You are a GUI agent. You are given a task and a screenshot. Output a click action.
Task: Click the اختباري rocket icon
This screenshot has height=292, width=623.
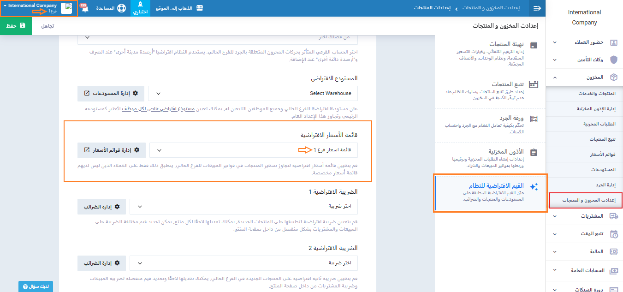pyautogui.click(x=141, y=6)
